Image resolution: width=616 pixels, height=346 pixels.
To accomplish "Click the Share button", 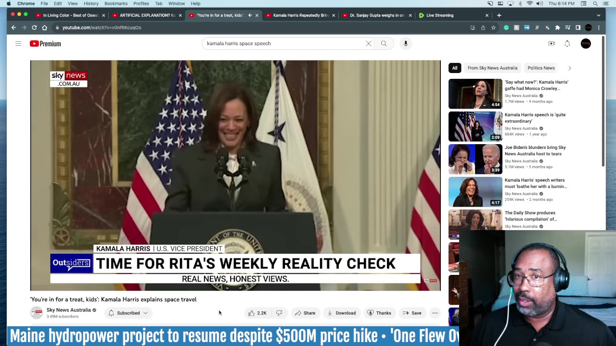I will [x=305, y=313].
